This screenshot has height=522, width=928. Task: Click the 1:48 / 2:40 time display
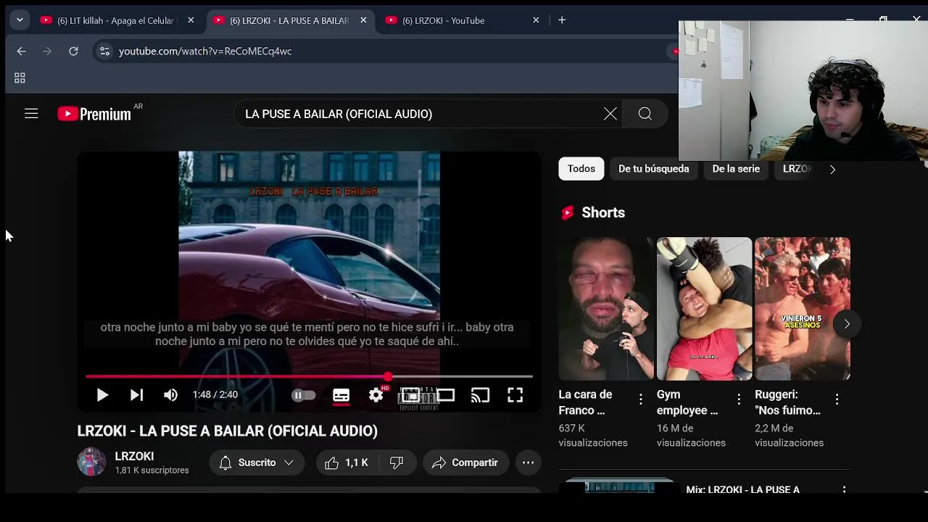(215, 395)
